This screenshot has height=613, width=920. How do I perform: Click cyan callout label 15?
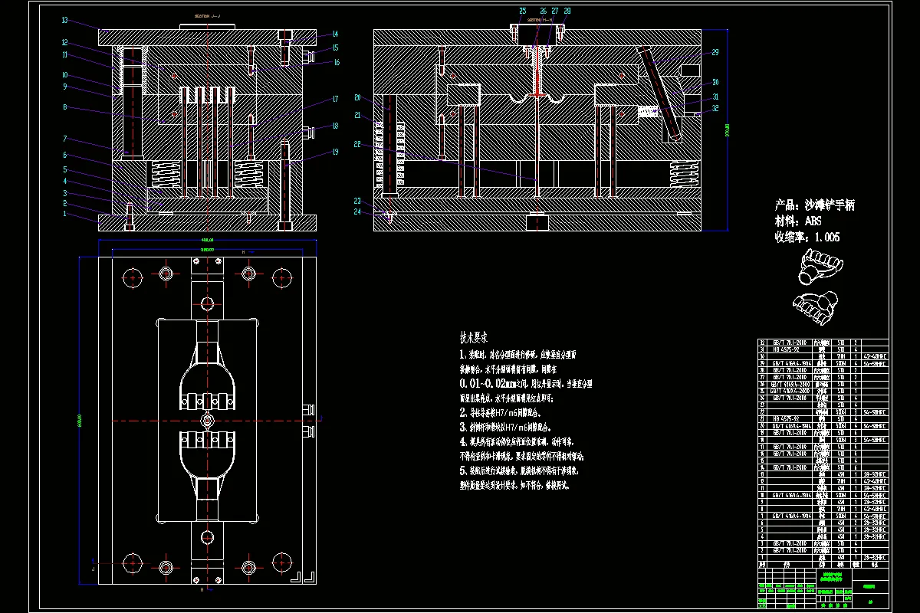(336, 48)
